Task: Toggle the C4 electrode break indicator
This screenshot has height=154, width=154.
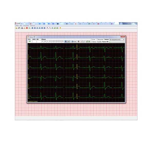Action: point(57,41)
